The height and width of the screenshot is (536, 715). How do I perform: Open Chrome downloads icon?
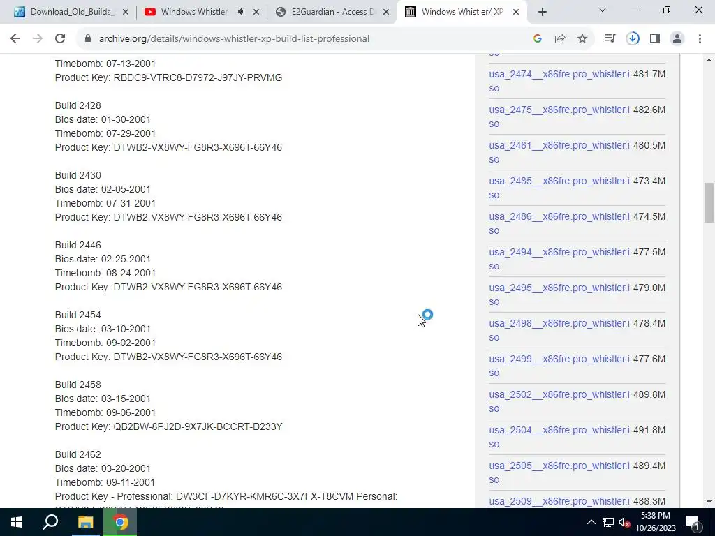point(633,39)
